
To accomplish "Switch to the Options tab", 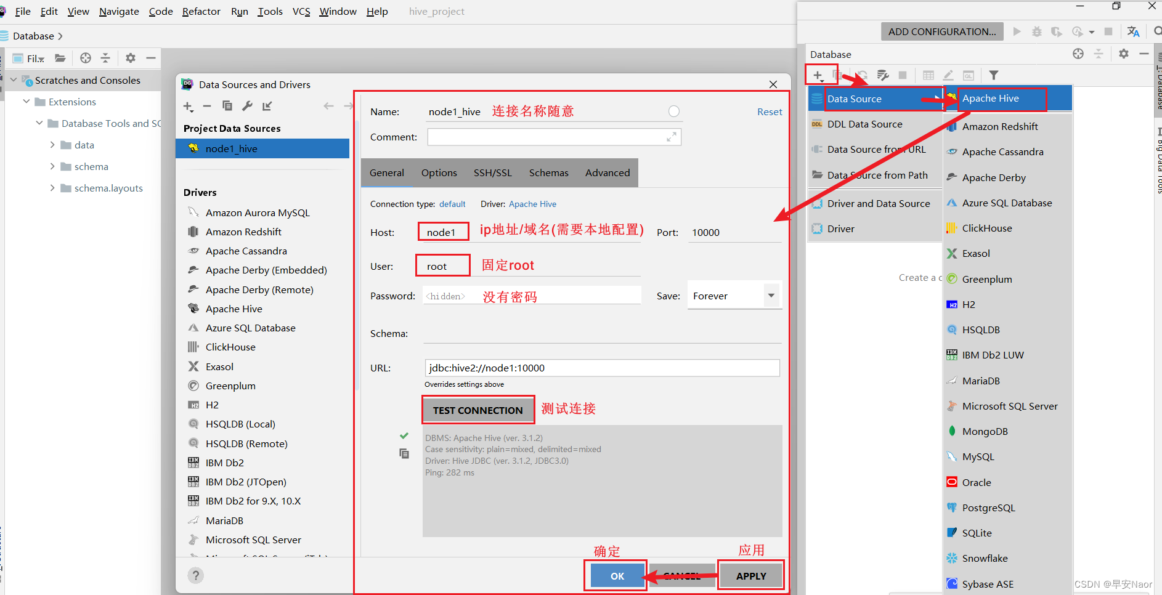I will click(439, 172).
